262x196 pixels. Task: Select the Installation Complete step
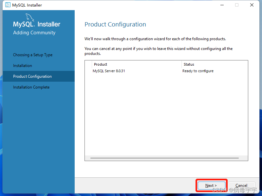(31, 87)
